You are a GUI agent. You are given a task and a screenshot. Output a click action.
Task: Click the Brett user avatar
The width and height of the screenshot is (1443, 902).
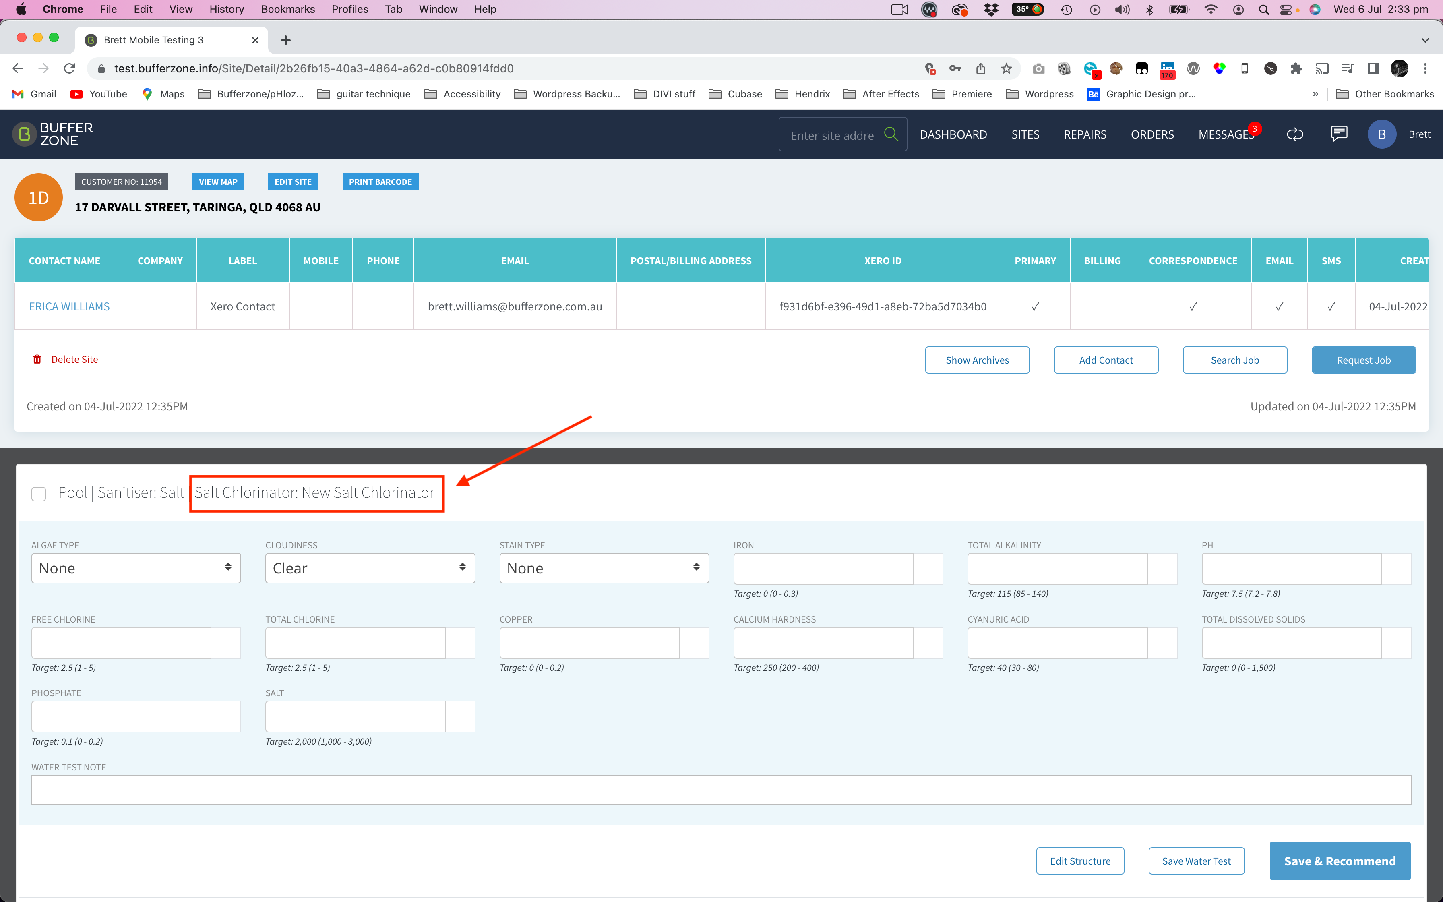click(x=1381, y=134)
